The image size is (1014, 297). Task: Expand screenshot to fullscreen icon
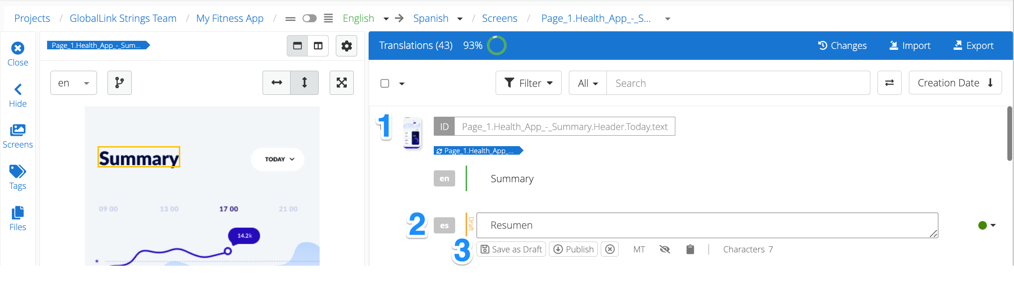pos(341,83)
